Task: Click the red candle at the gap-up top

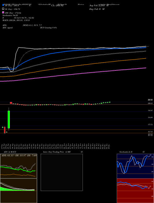Action: coord(11,103)
